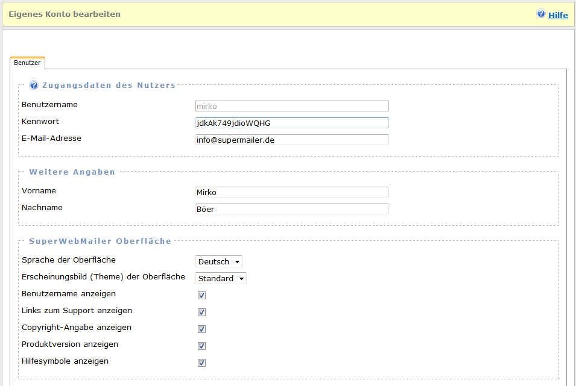Switch to the Benutzer tab
Image resolution: width=576 pixels, height=386 pixels.
click(x=27, y=63)
